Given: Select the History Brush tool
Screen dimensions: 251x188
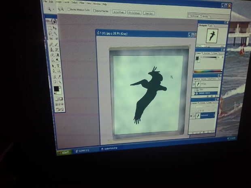Looking at the screenshot, I should coord(57,50).
